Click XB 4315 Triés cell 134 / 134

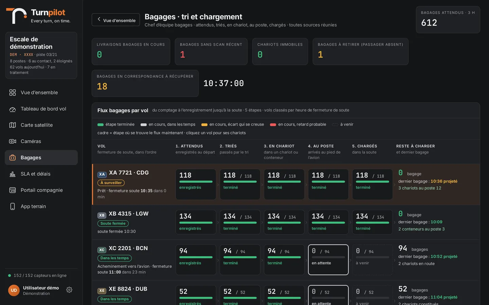[240, 222]
